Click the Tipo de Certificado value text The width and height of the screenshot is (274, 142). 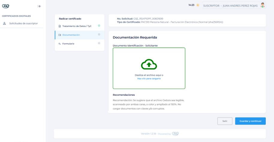coord(182,22)
